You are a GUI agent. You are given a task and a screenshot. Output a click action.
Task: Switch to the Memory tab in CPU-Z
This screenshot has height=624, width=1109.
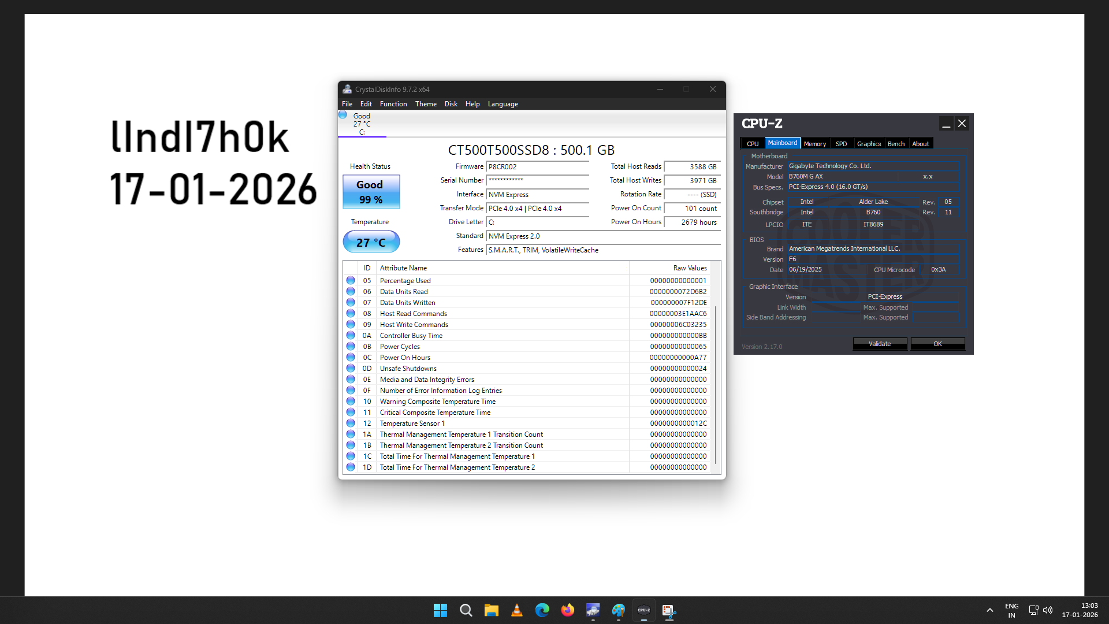tap(814, 144)
